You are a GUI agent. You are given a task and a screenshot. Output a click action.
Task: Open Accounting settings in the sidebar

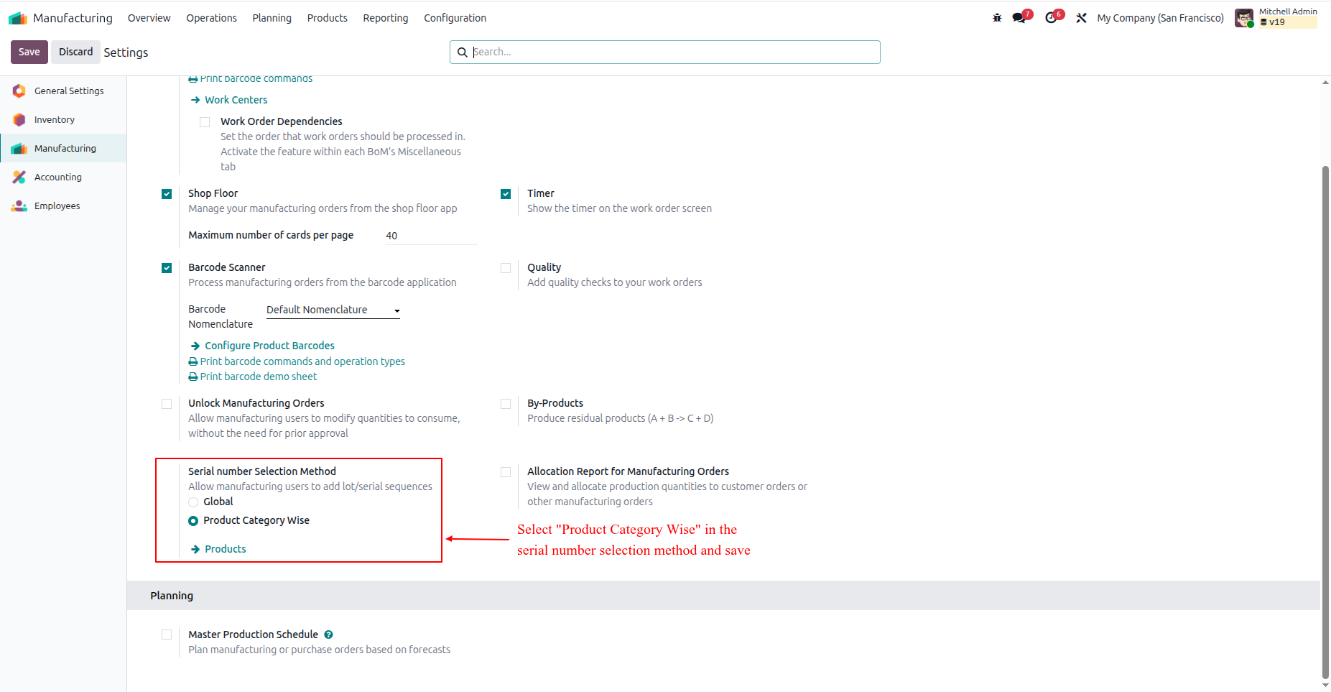[x=57, y=177]
